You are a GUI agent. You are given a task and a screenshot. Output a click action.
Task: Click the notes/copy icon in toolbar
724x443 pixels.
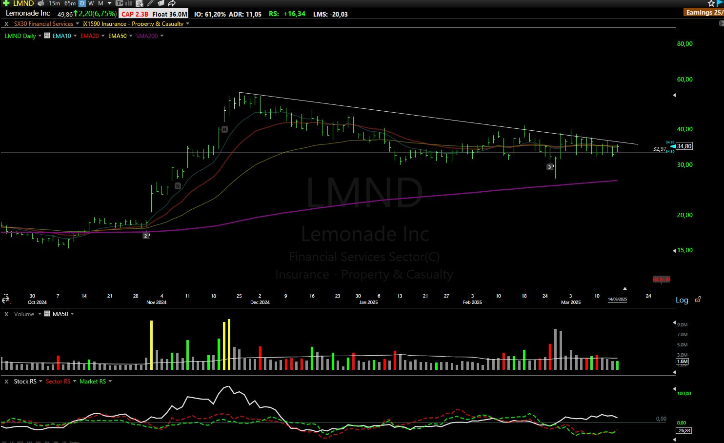pyautogui.click(x=161, y=3)
